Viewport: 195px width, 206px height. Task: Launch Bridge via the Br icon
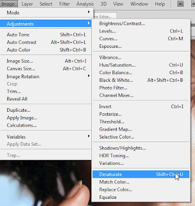[181, 4]
